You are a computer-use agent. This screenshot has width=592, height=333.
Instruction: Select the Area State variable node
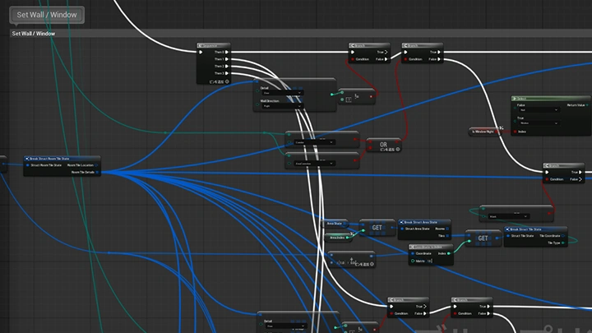tap(335, 224)
